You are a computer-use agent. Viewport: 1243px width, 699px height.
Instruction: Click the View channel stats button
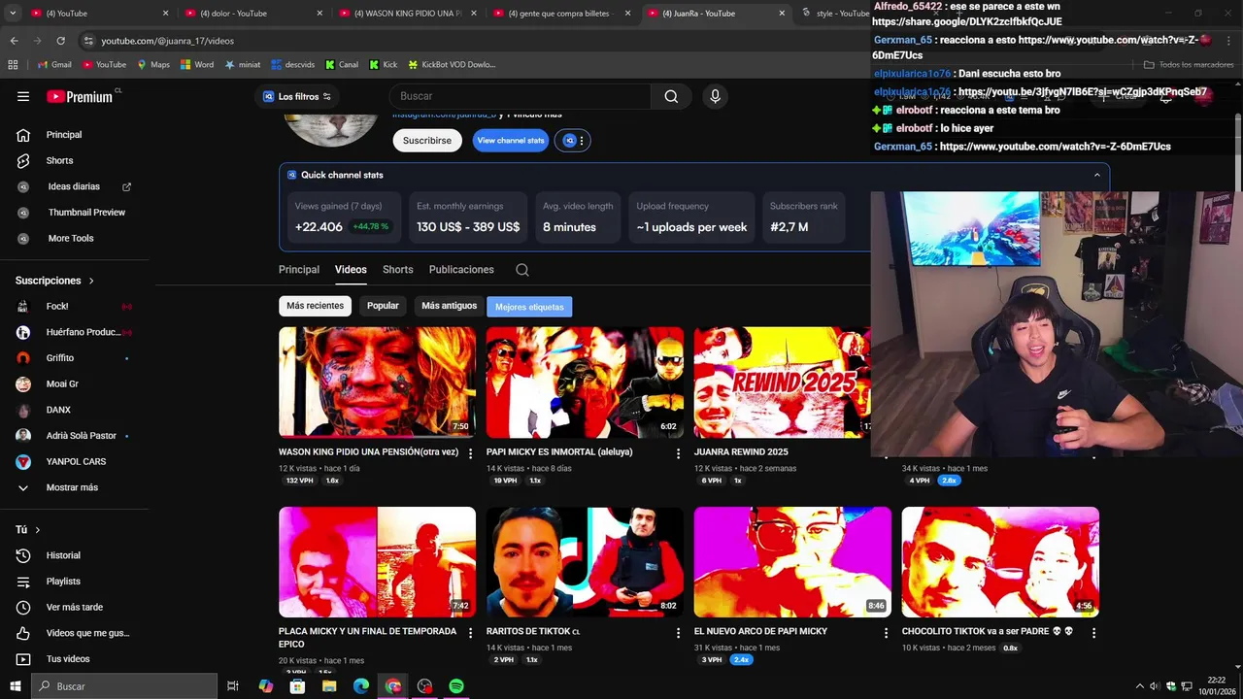coord(511,141)
